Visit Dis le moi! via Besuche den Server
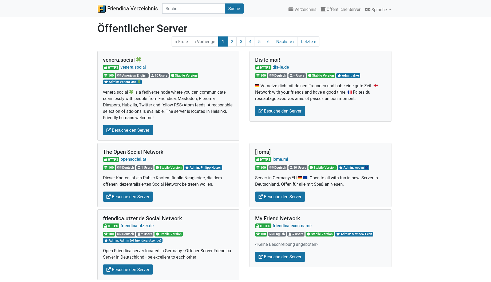 (x=280, y=111)
